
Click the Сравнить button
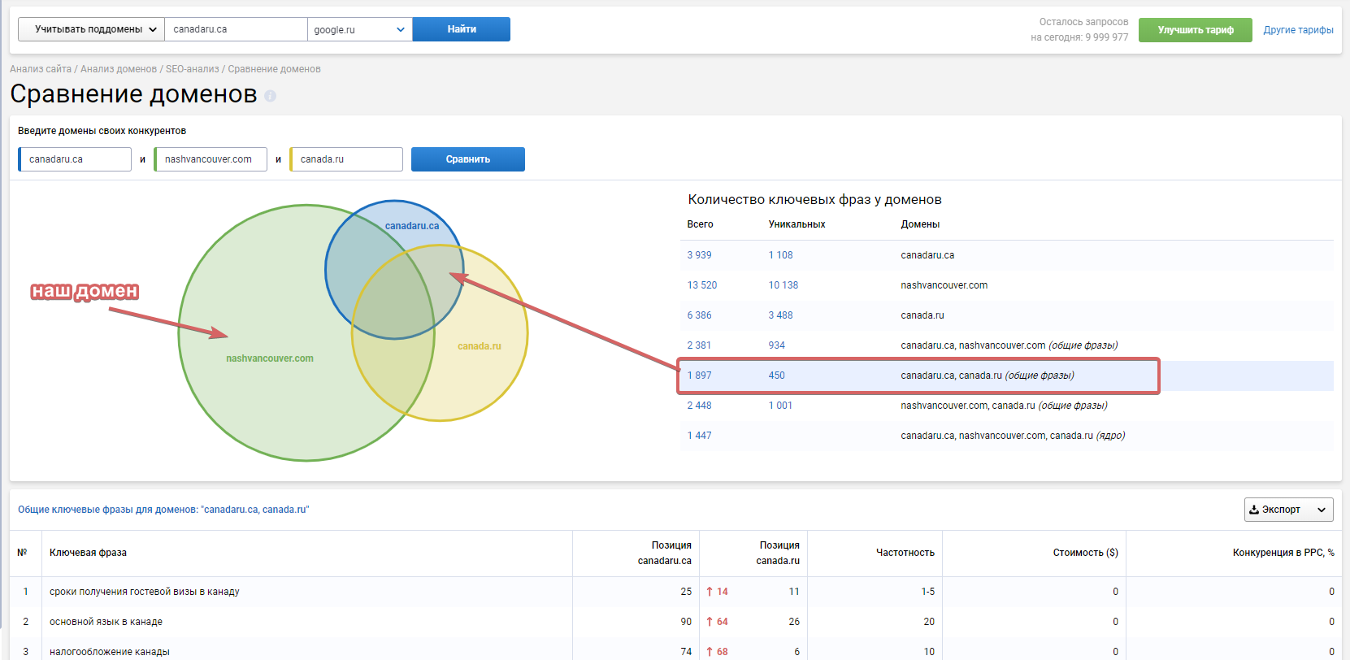click(468, 159)
